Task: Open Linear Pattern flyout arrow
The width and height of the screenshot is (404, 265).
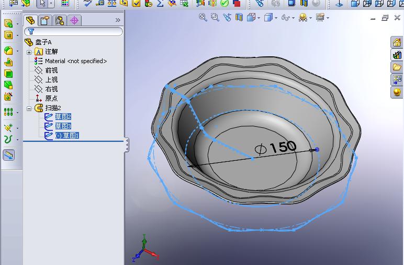Action: 17,113
